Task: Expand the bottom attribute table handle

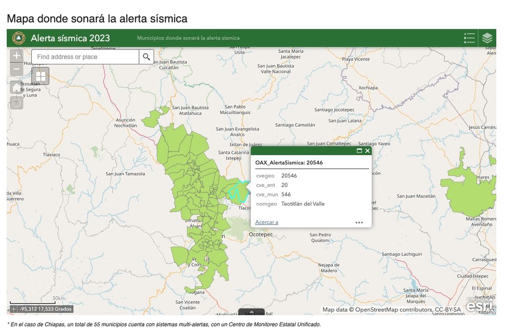Action: click(x=251, y=312)
